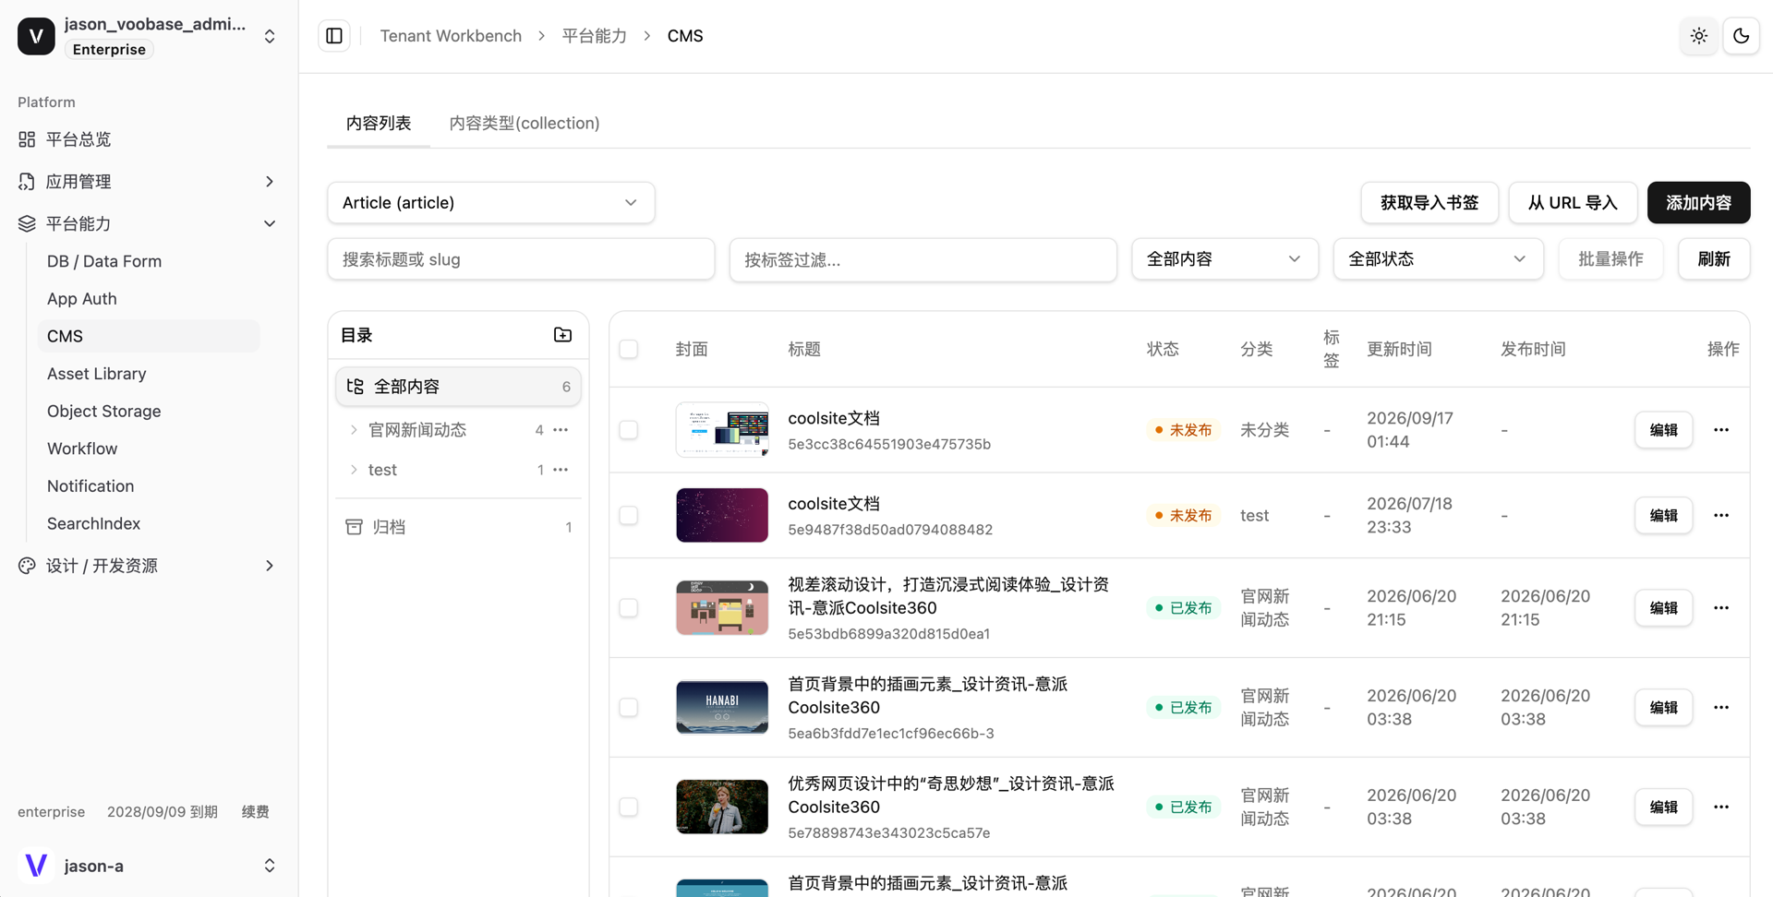Click the 应用管理 icon in sidebar
1773x897 pixels.
tap(27, 182)
